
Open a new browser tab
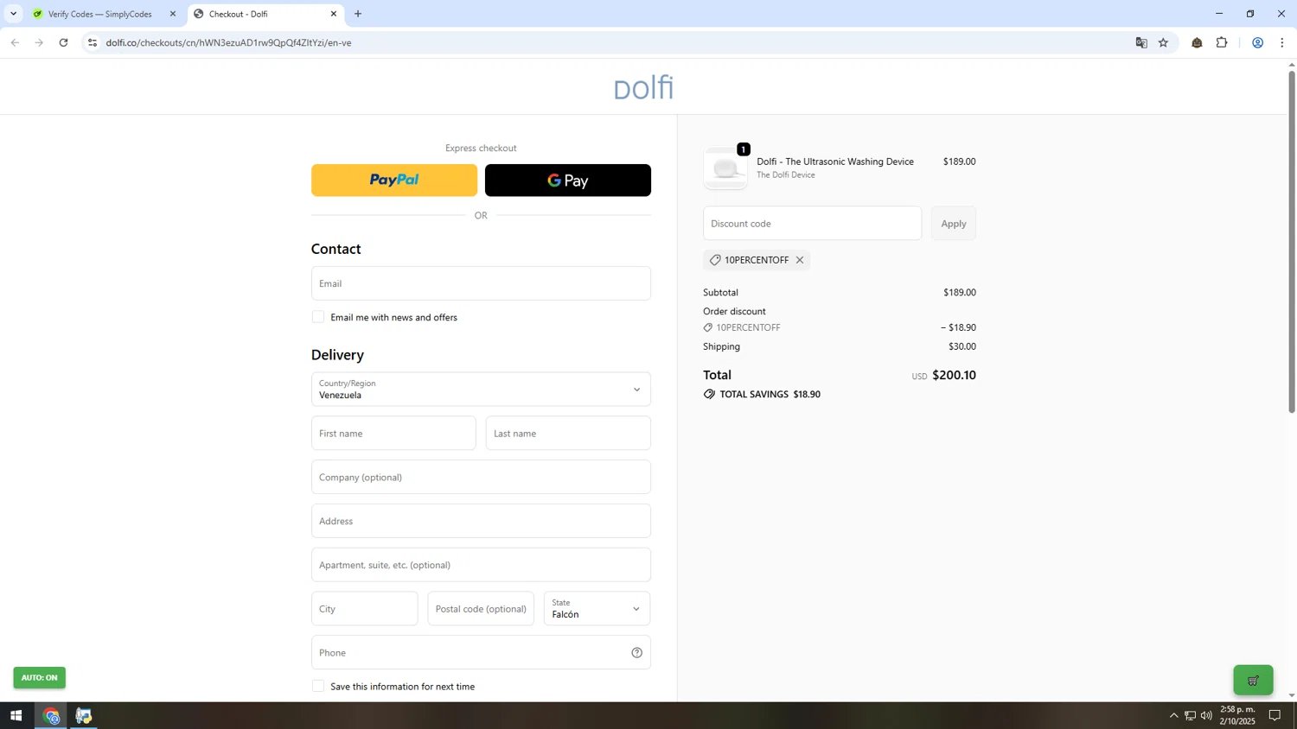358,14
